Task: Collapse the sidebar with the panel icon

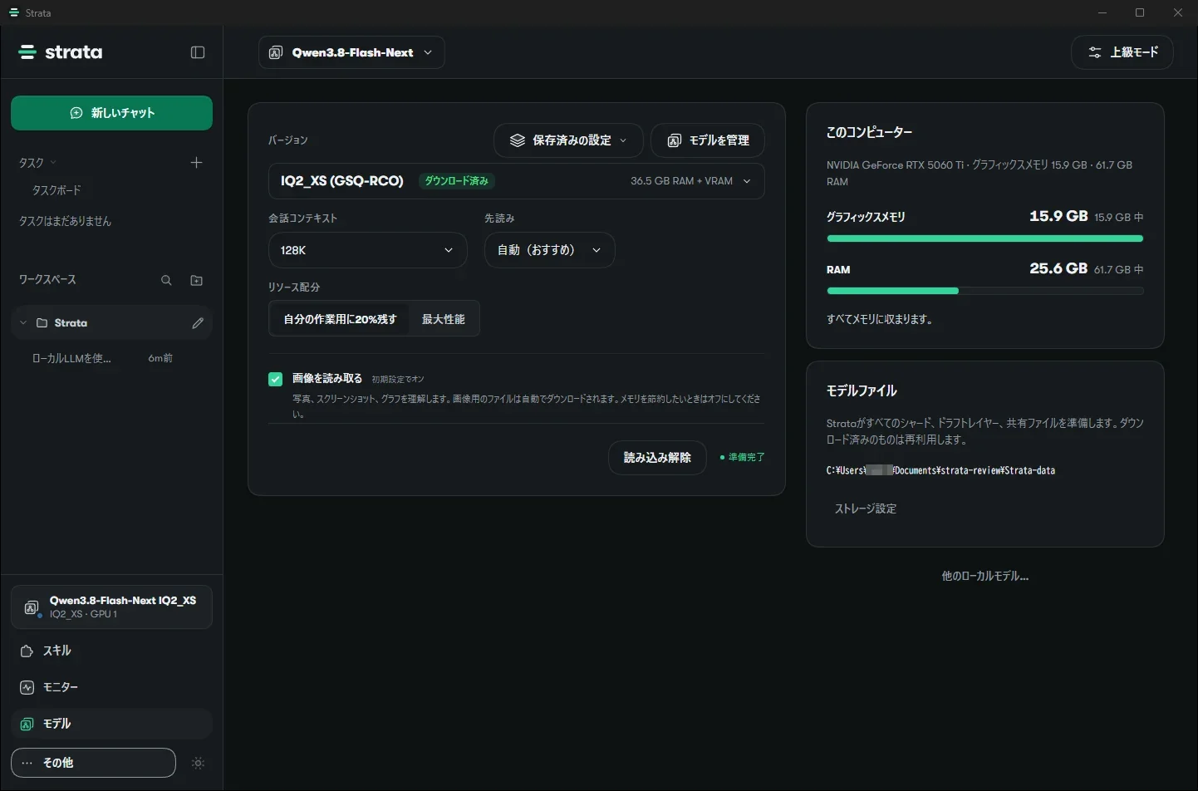Action: (x=198, y=52)
